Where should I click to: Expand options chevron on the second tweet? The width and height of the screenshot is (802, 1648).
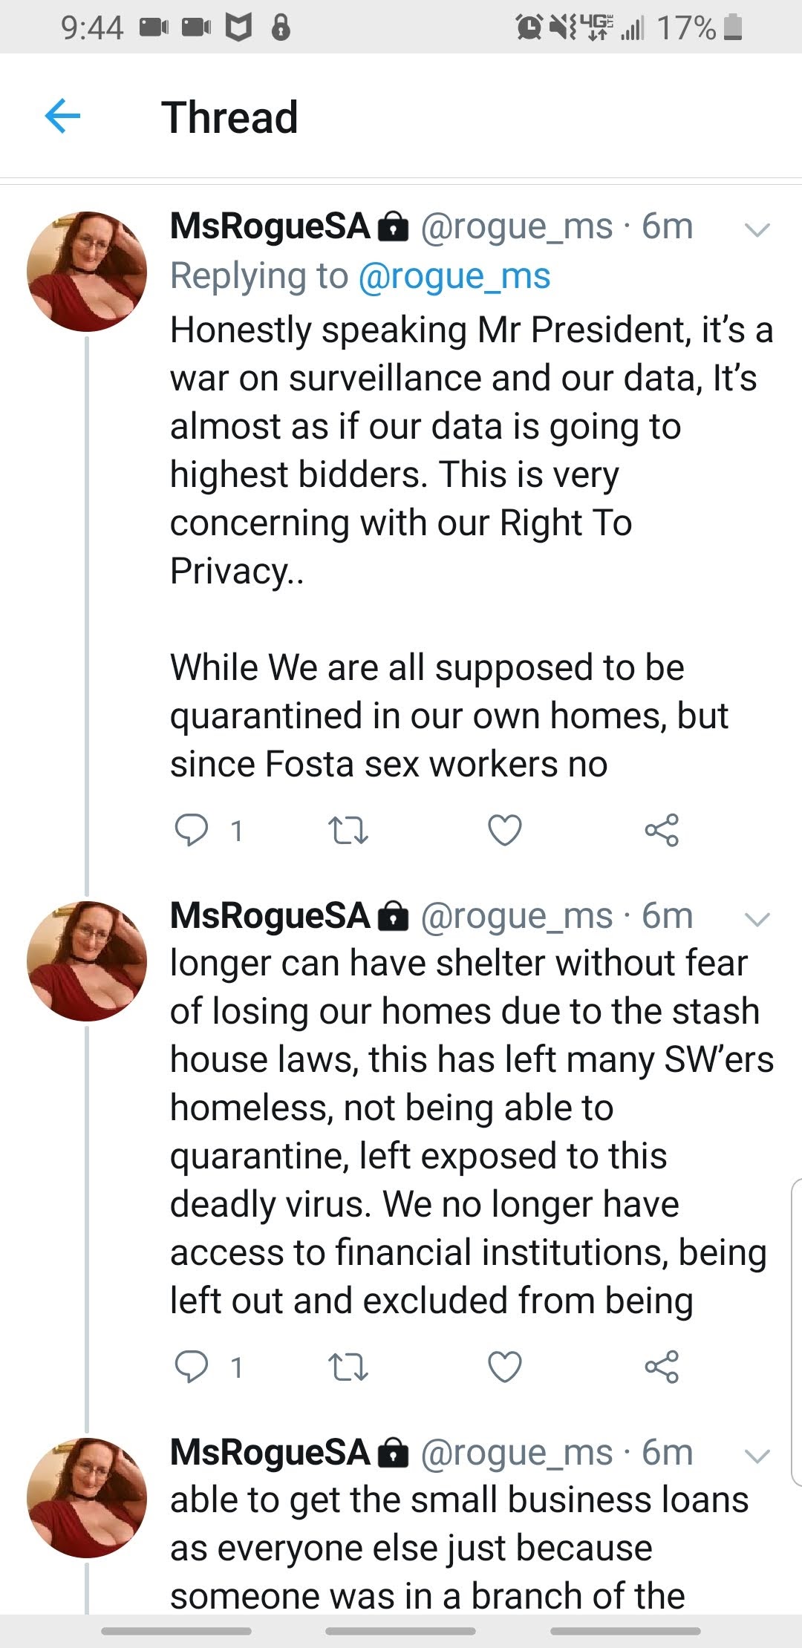pyautogui.click(x=757, y=919)
